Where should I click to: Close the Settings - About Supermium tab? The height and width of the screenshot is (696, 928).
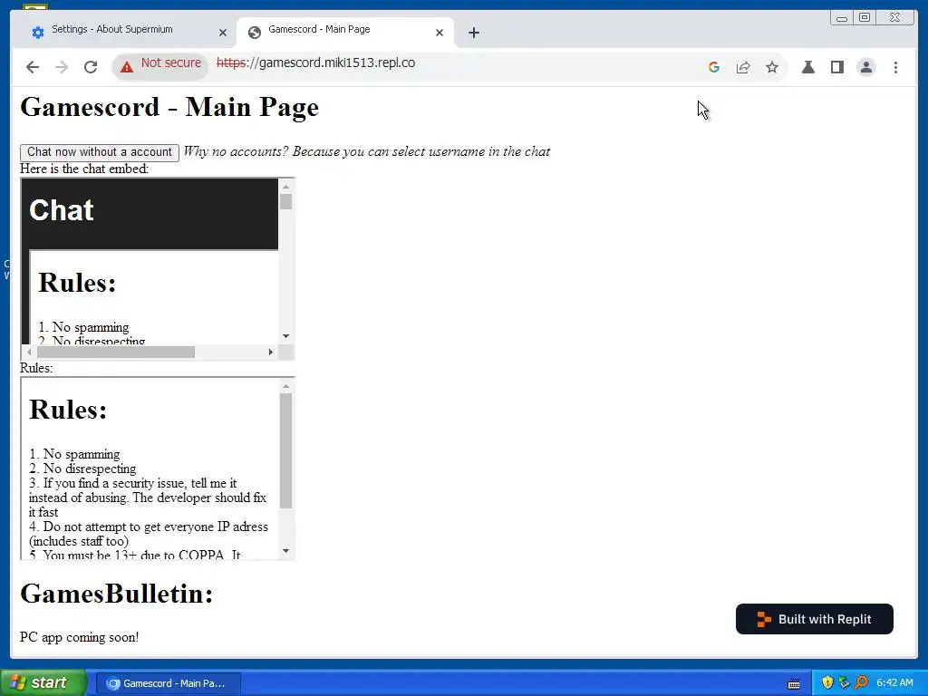coord(223,33)
